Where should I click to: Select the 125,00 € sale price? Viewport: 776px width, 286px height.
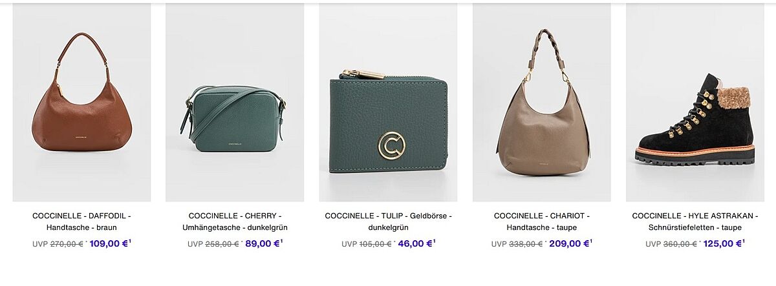point(722,243)
